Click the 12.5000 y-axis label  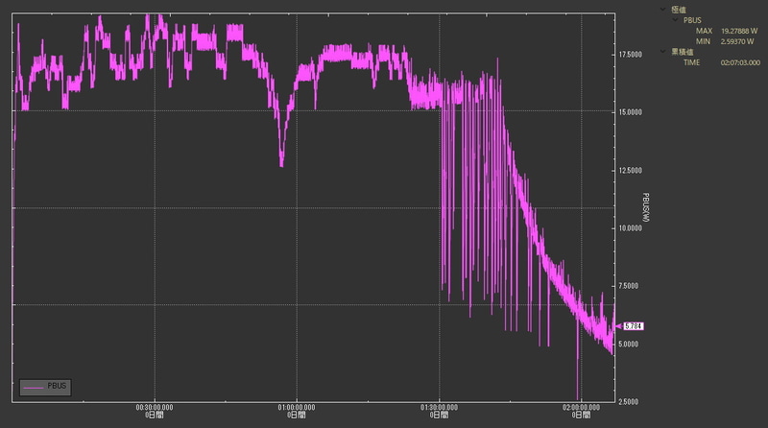coord(630,171)
